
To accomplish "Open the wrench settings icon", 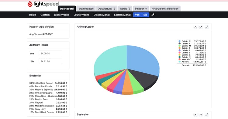I will (x=153, y=15).
